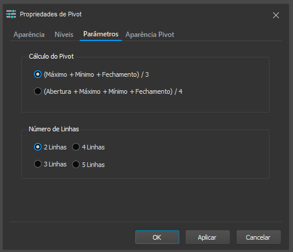
Task: Click the Abertura + Máximo formula label text
Action: (x=113, y=91)
